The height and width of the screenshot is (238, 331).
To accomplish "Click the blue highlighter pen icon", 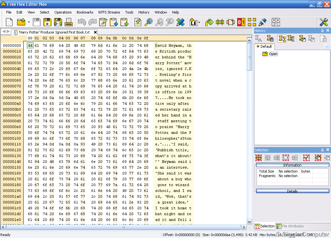I will pyautogui.click(x=262, y=22).
